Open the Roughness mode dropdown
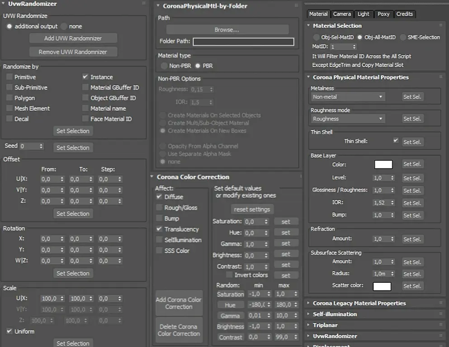 (348, 119)
